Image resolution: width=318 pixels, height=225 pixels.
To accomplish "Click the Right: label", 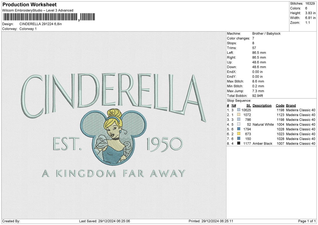I will pos(232,57).
